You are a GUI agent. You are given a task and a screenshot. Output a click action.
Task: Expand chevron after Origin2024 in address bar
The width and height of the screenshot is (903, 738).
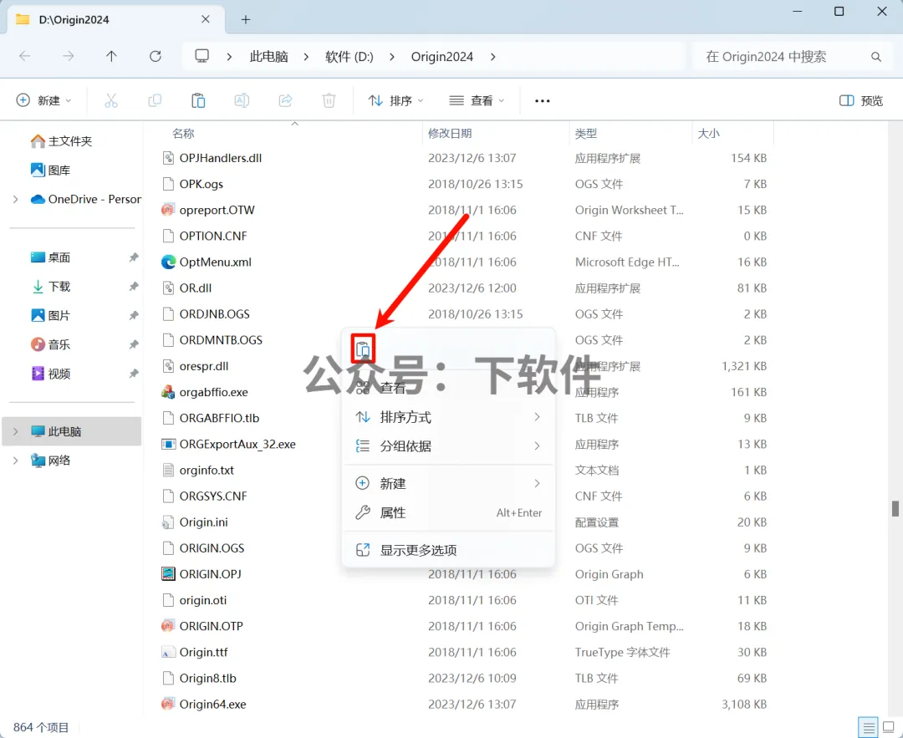[493, 56]
